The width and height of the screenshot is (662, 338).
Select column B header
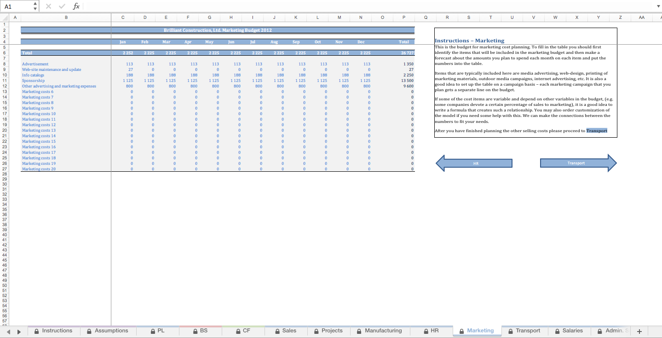click(x=66, y=17)
